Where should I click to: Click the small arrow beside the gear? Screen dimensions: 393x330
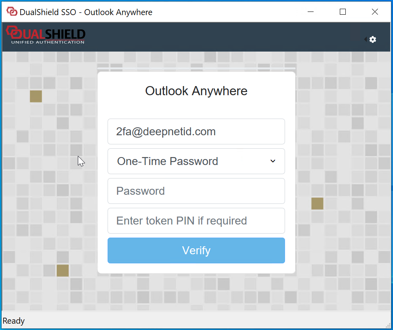click(365, 39)
